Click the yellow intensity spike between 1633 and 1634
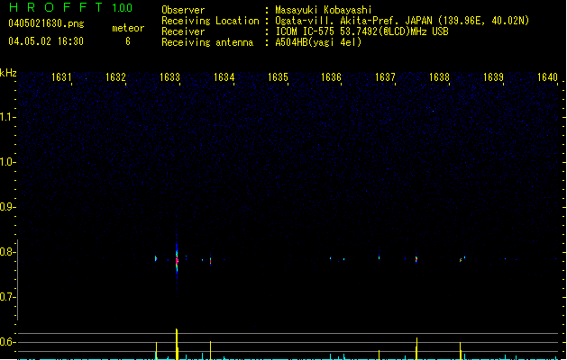Image resolution: width=567 pixels, height=360 pixels. coord(210,350)
